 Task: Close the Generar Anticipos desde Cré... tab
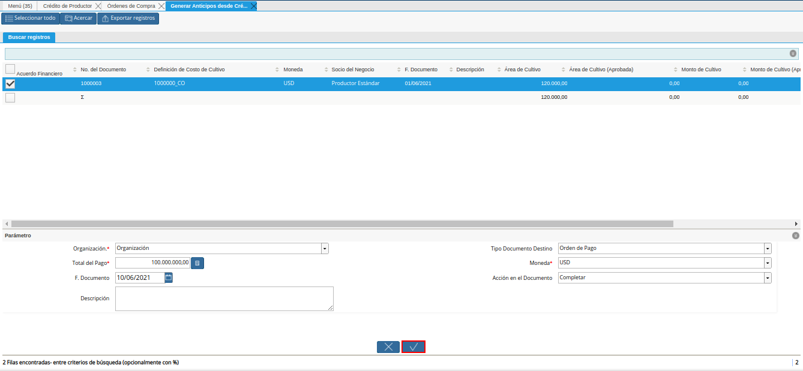pos(253,6)
